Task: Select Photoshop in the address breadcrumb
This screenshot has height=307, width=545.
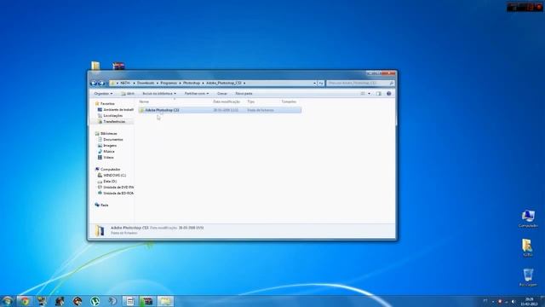Action: [192, 84]
